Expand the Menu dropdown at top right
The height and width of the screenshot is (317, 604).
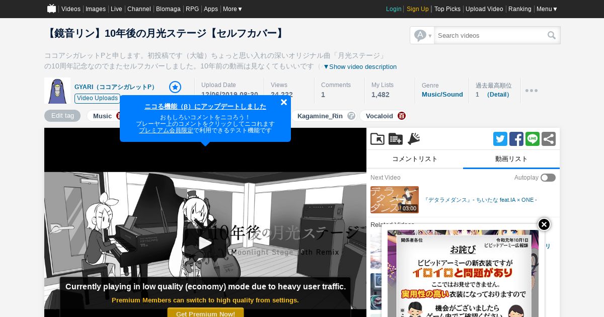[x=547, y=9]
